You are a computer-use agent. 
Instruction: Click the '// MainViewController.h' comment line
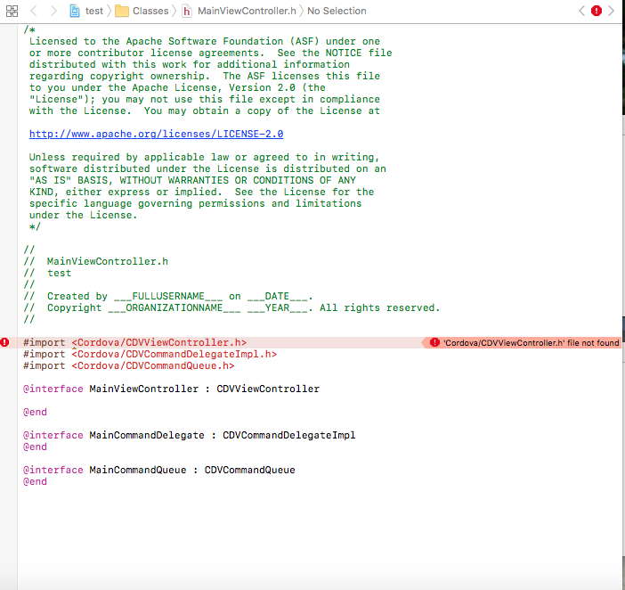pyautogui.click(x=95, y=261)
